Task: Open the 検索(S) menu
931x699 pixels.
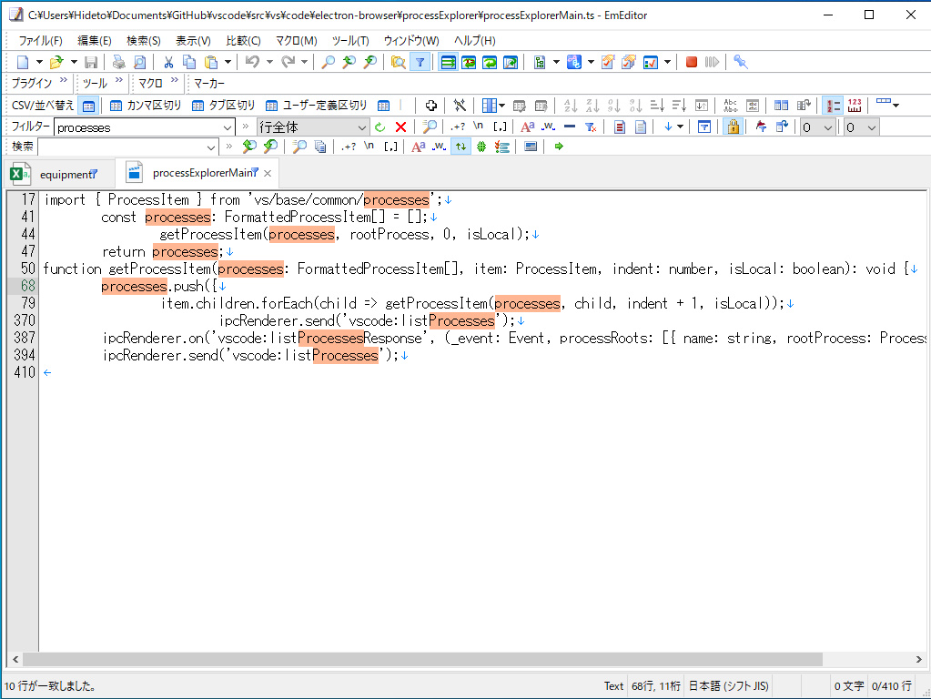Action: pos(143,40)
